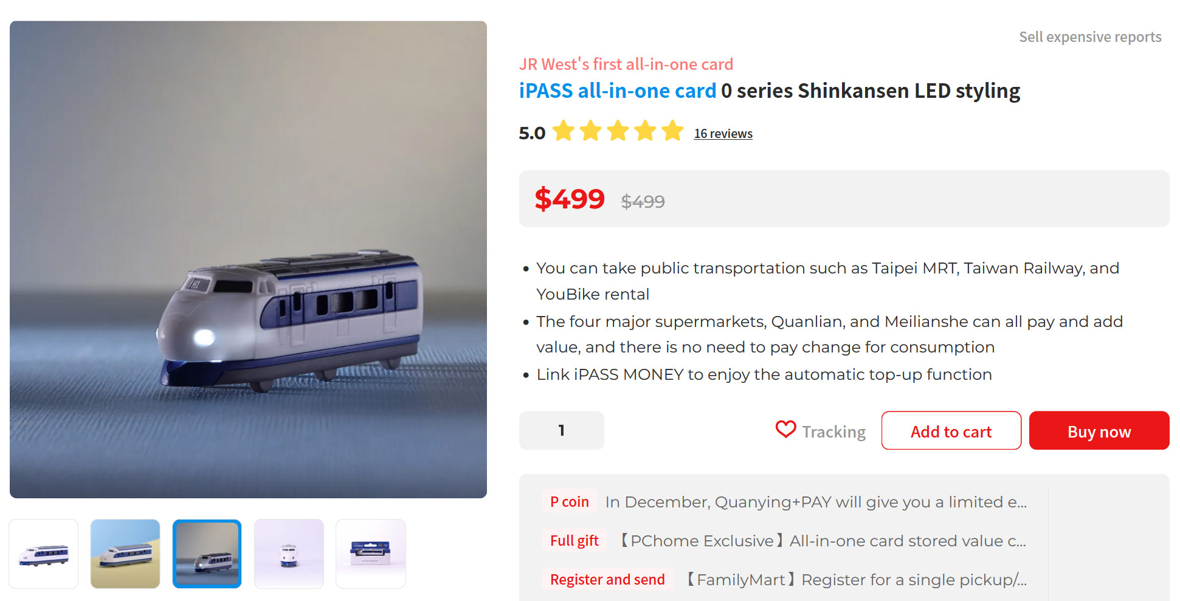This screenshot has height=601, width=1180.
Task: Open Sell expensive reports link
Action: pyautogui.click(x=1089, y=37)
